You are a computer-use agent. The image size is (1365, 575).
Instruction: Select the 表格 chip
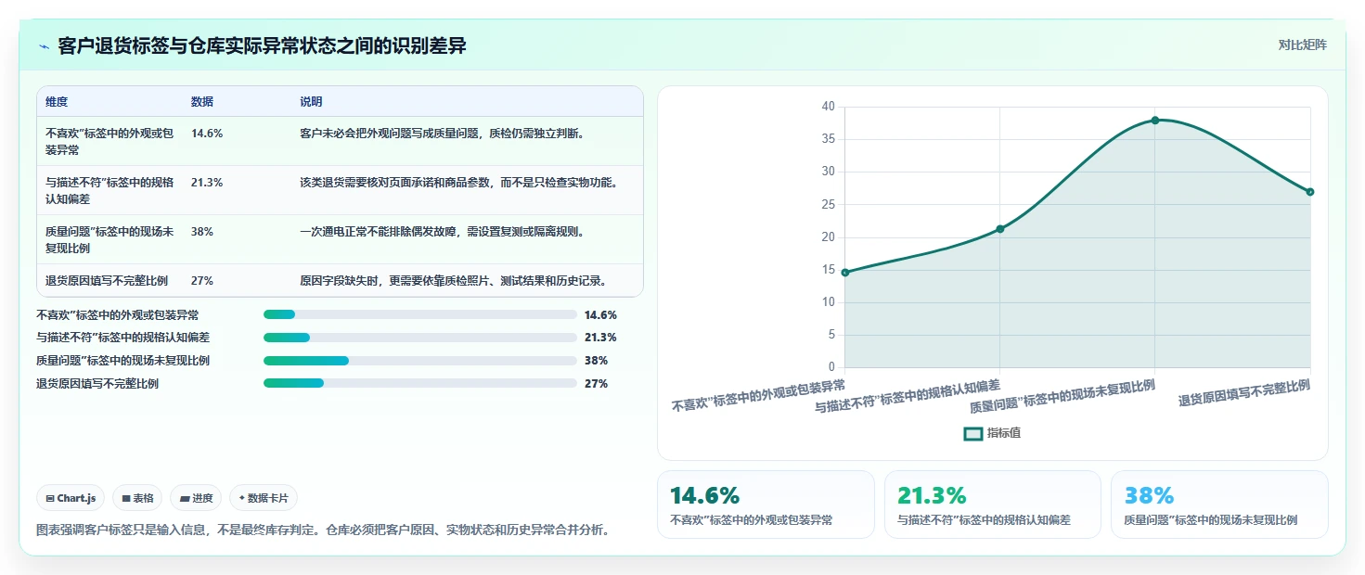(x=137, y=498)
